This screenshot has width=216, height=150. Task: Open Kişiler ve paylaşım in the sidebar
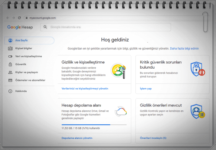(29, 72)
